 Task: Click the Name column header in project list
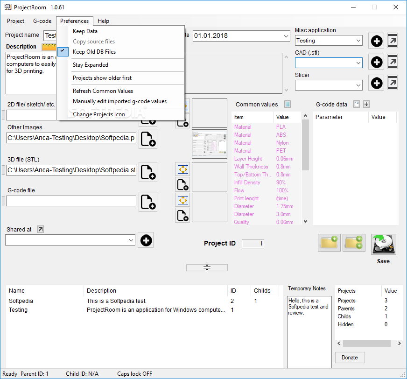45,291
